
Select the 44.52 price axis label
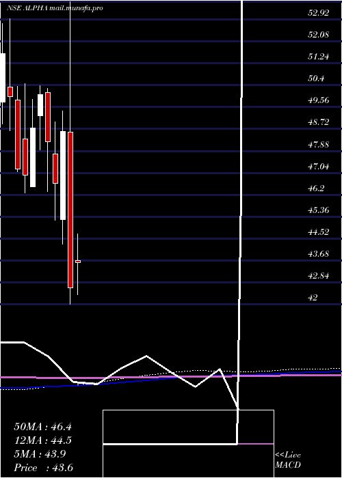[319, 232]
